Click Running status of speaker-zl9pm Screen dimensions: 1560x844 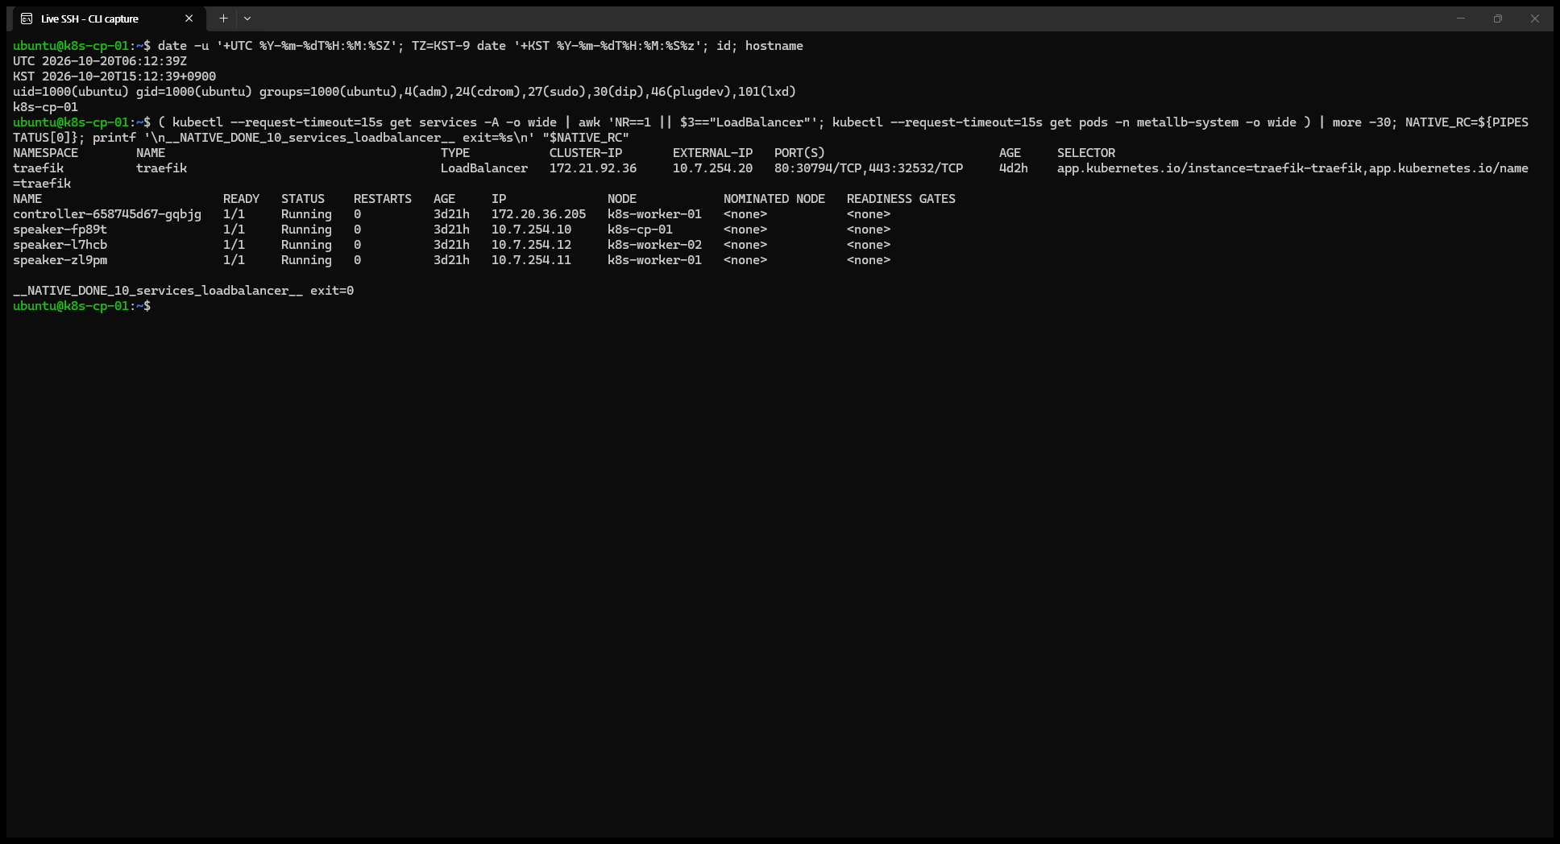point(306,260)
